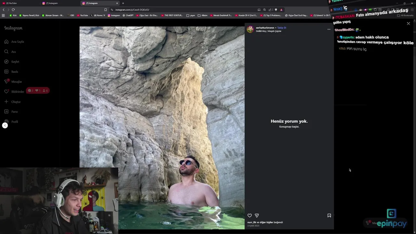Screen dimensions: 416x234
Task: Click the notification count badge next to Bildirimler
Action: [x=38, y=91]
